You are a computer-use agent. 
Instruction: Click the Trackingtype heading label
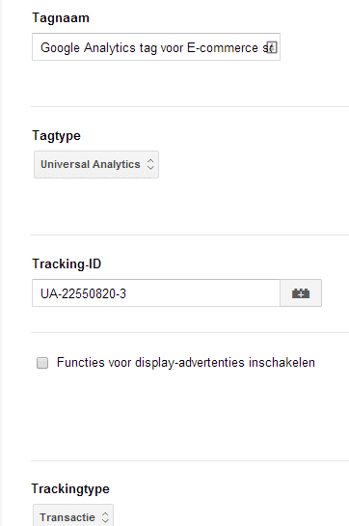tap(70, 488)
